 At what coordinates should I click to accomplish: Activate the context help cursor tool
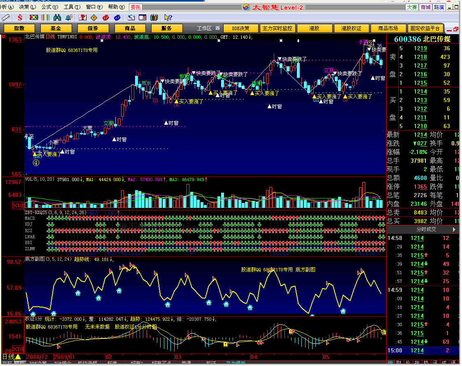tap(168, 18)
